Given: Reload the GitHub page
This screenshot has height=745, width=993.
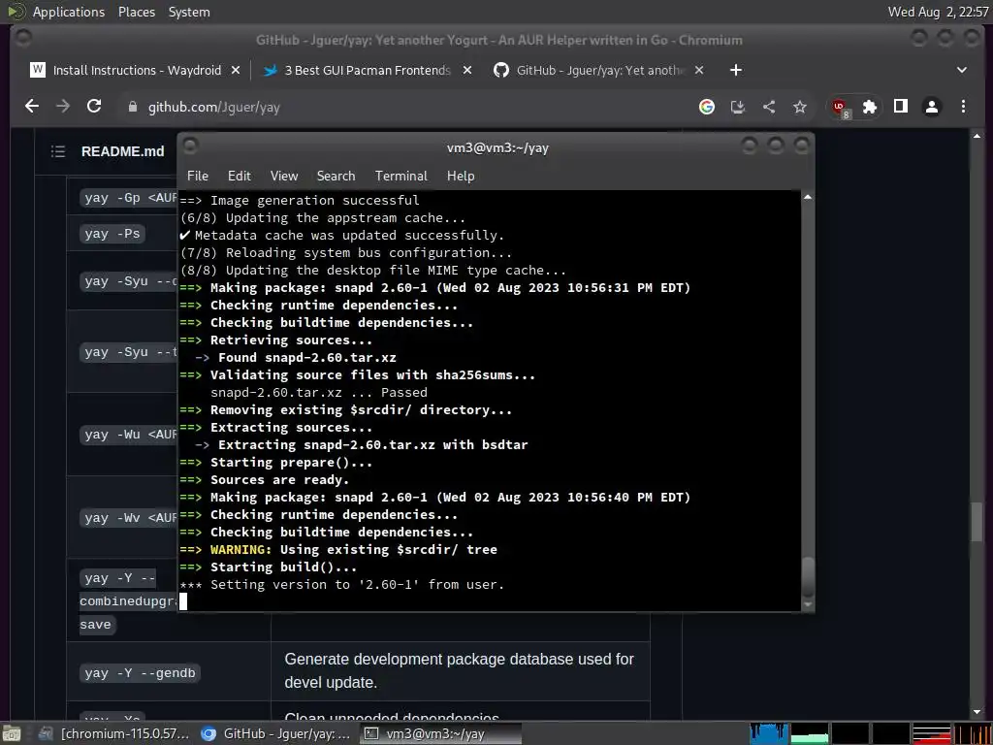Looking at the screenshot, I should [x=94, y=107].
